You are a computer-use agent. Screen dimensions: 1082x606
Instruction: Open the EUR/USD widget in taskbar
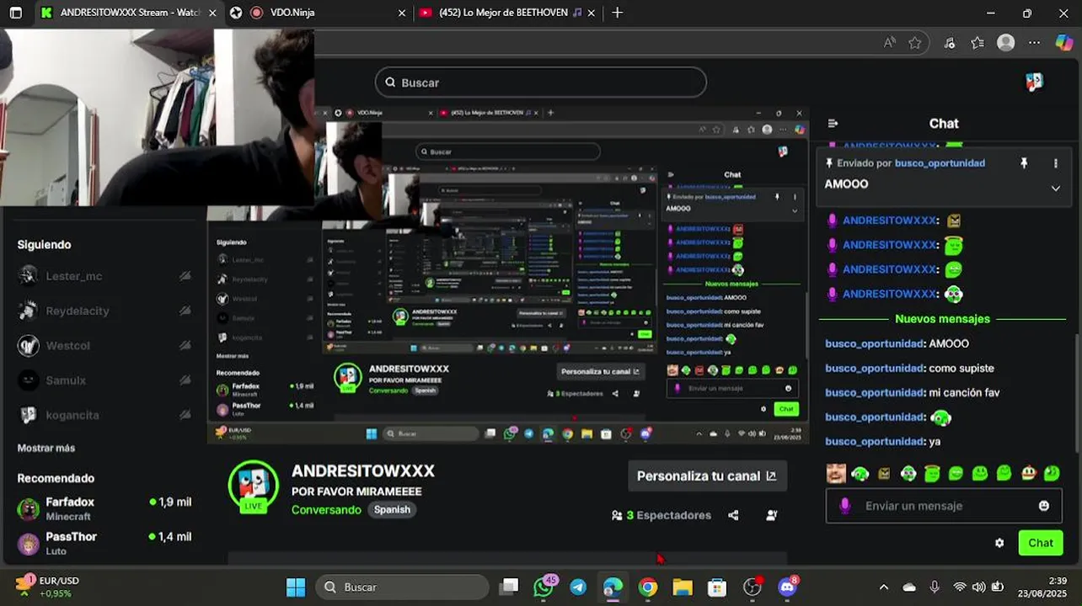pos(48,587)
